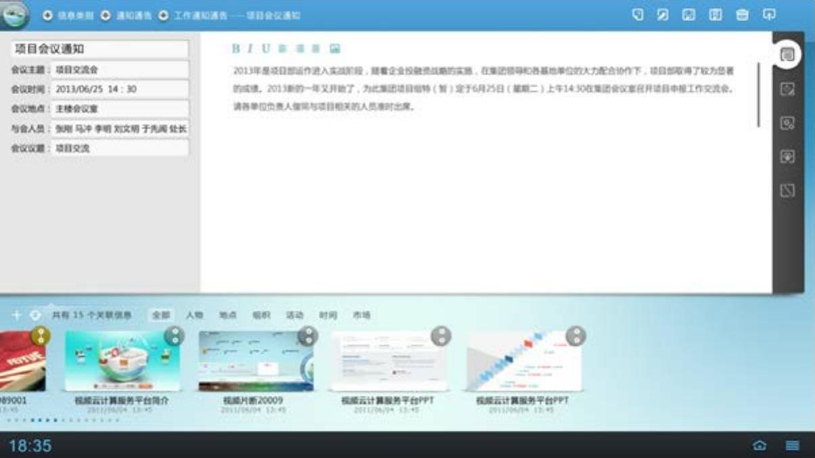The width and height of the screenshot is (815, 458).
Task: Click the editor vertical scrollbar
Action: coord(759,95)
